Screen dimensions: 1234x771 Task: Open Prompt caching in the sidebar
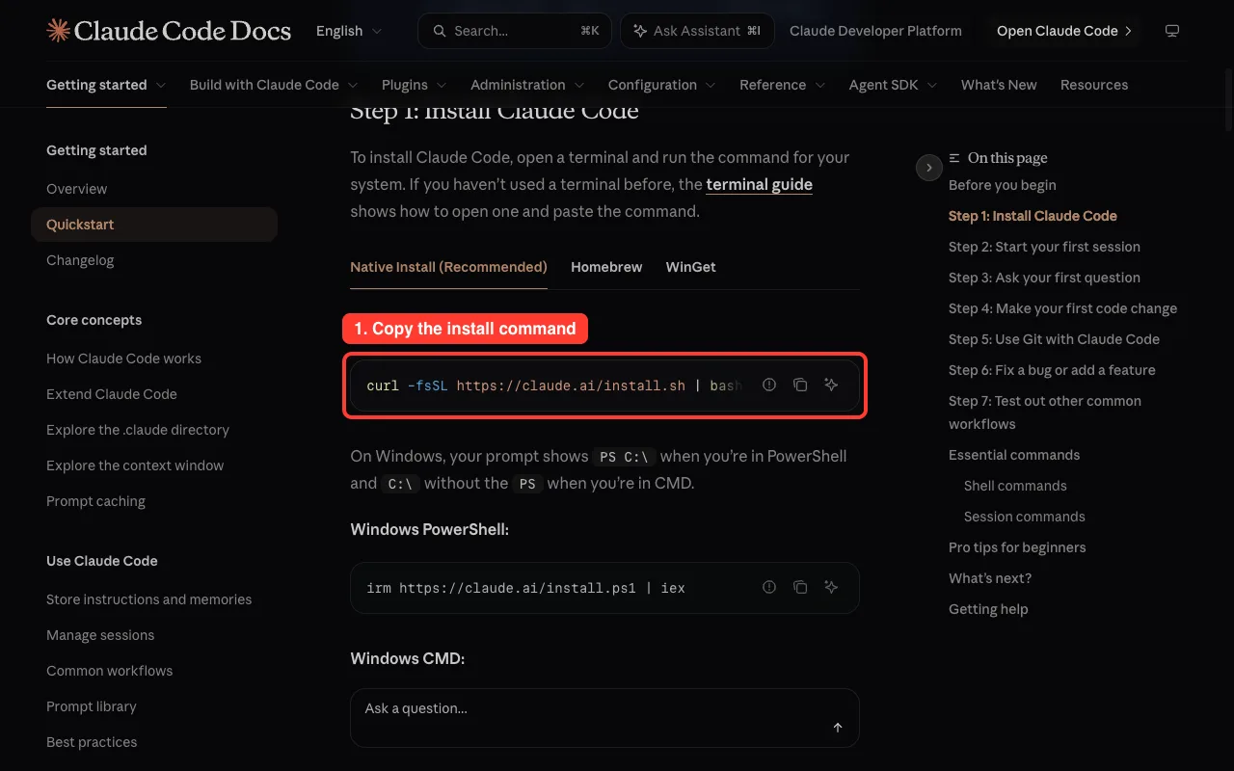96,501
